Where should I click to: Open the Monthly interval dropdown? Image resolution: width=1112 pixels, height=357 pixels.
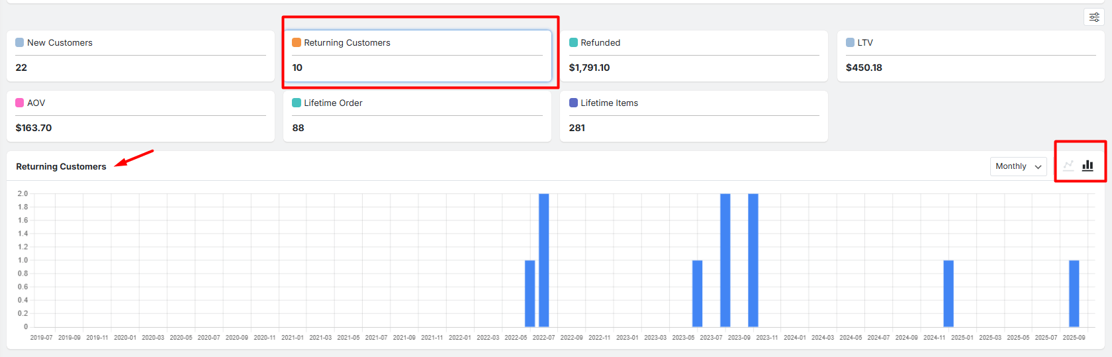(1018, 166)
